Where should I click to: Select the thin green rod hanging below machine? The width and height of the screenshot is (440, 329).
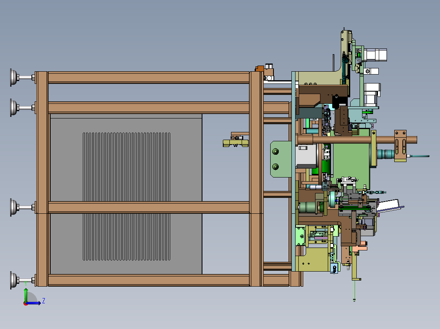[354, 290]
